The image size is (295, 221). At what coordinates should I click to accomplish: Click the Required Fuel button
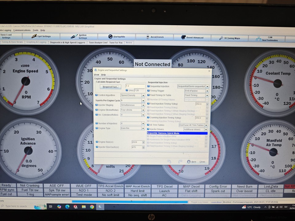click(110, 87)
